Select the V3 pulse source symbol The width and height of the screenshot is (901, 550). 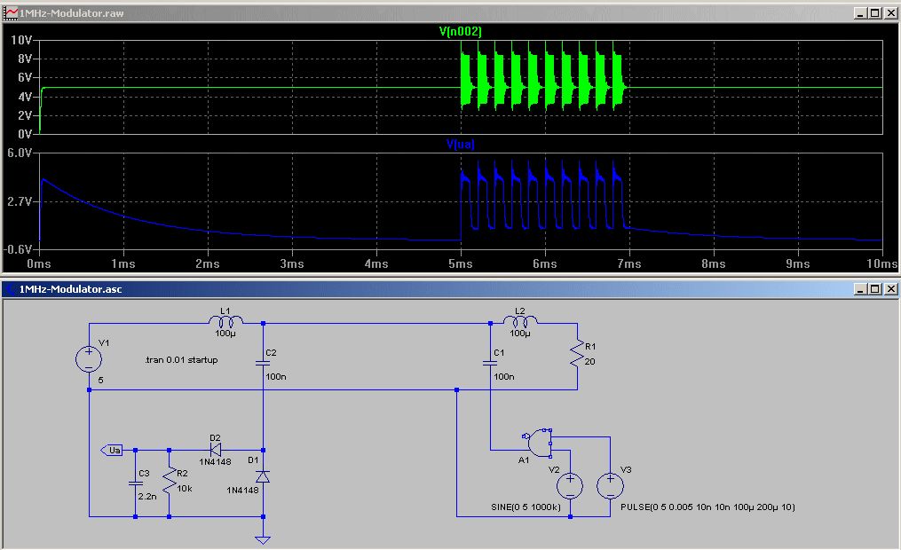[x=610, y=485]
